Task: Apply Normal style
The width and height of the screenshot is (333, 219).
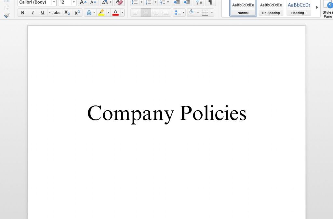Action: (243, 8)
